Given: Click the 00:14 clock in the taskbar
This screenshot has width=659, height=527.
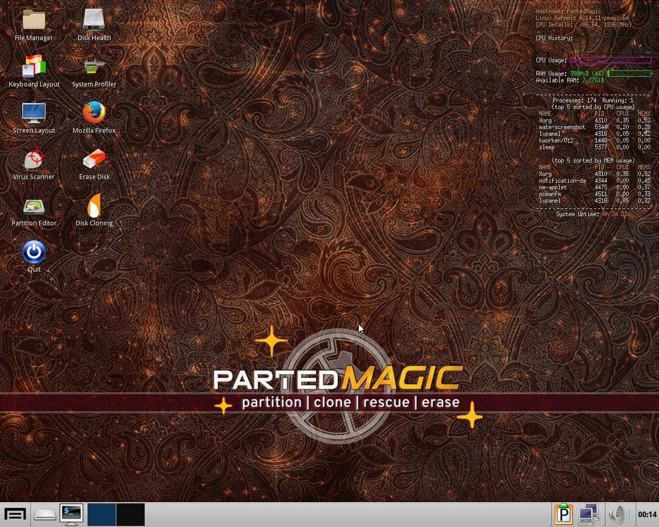Looking at the screenshot, I should pos(647,515).
